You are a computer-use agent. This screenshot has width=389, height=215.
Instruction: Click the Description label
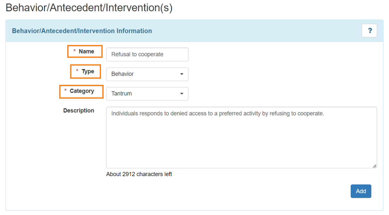pos(78,110)
